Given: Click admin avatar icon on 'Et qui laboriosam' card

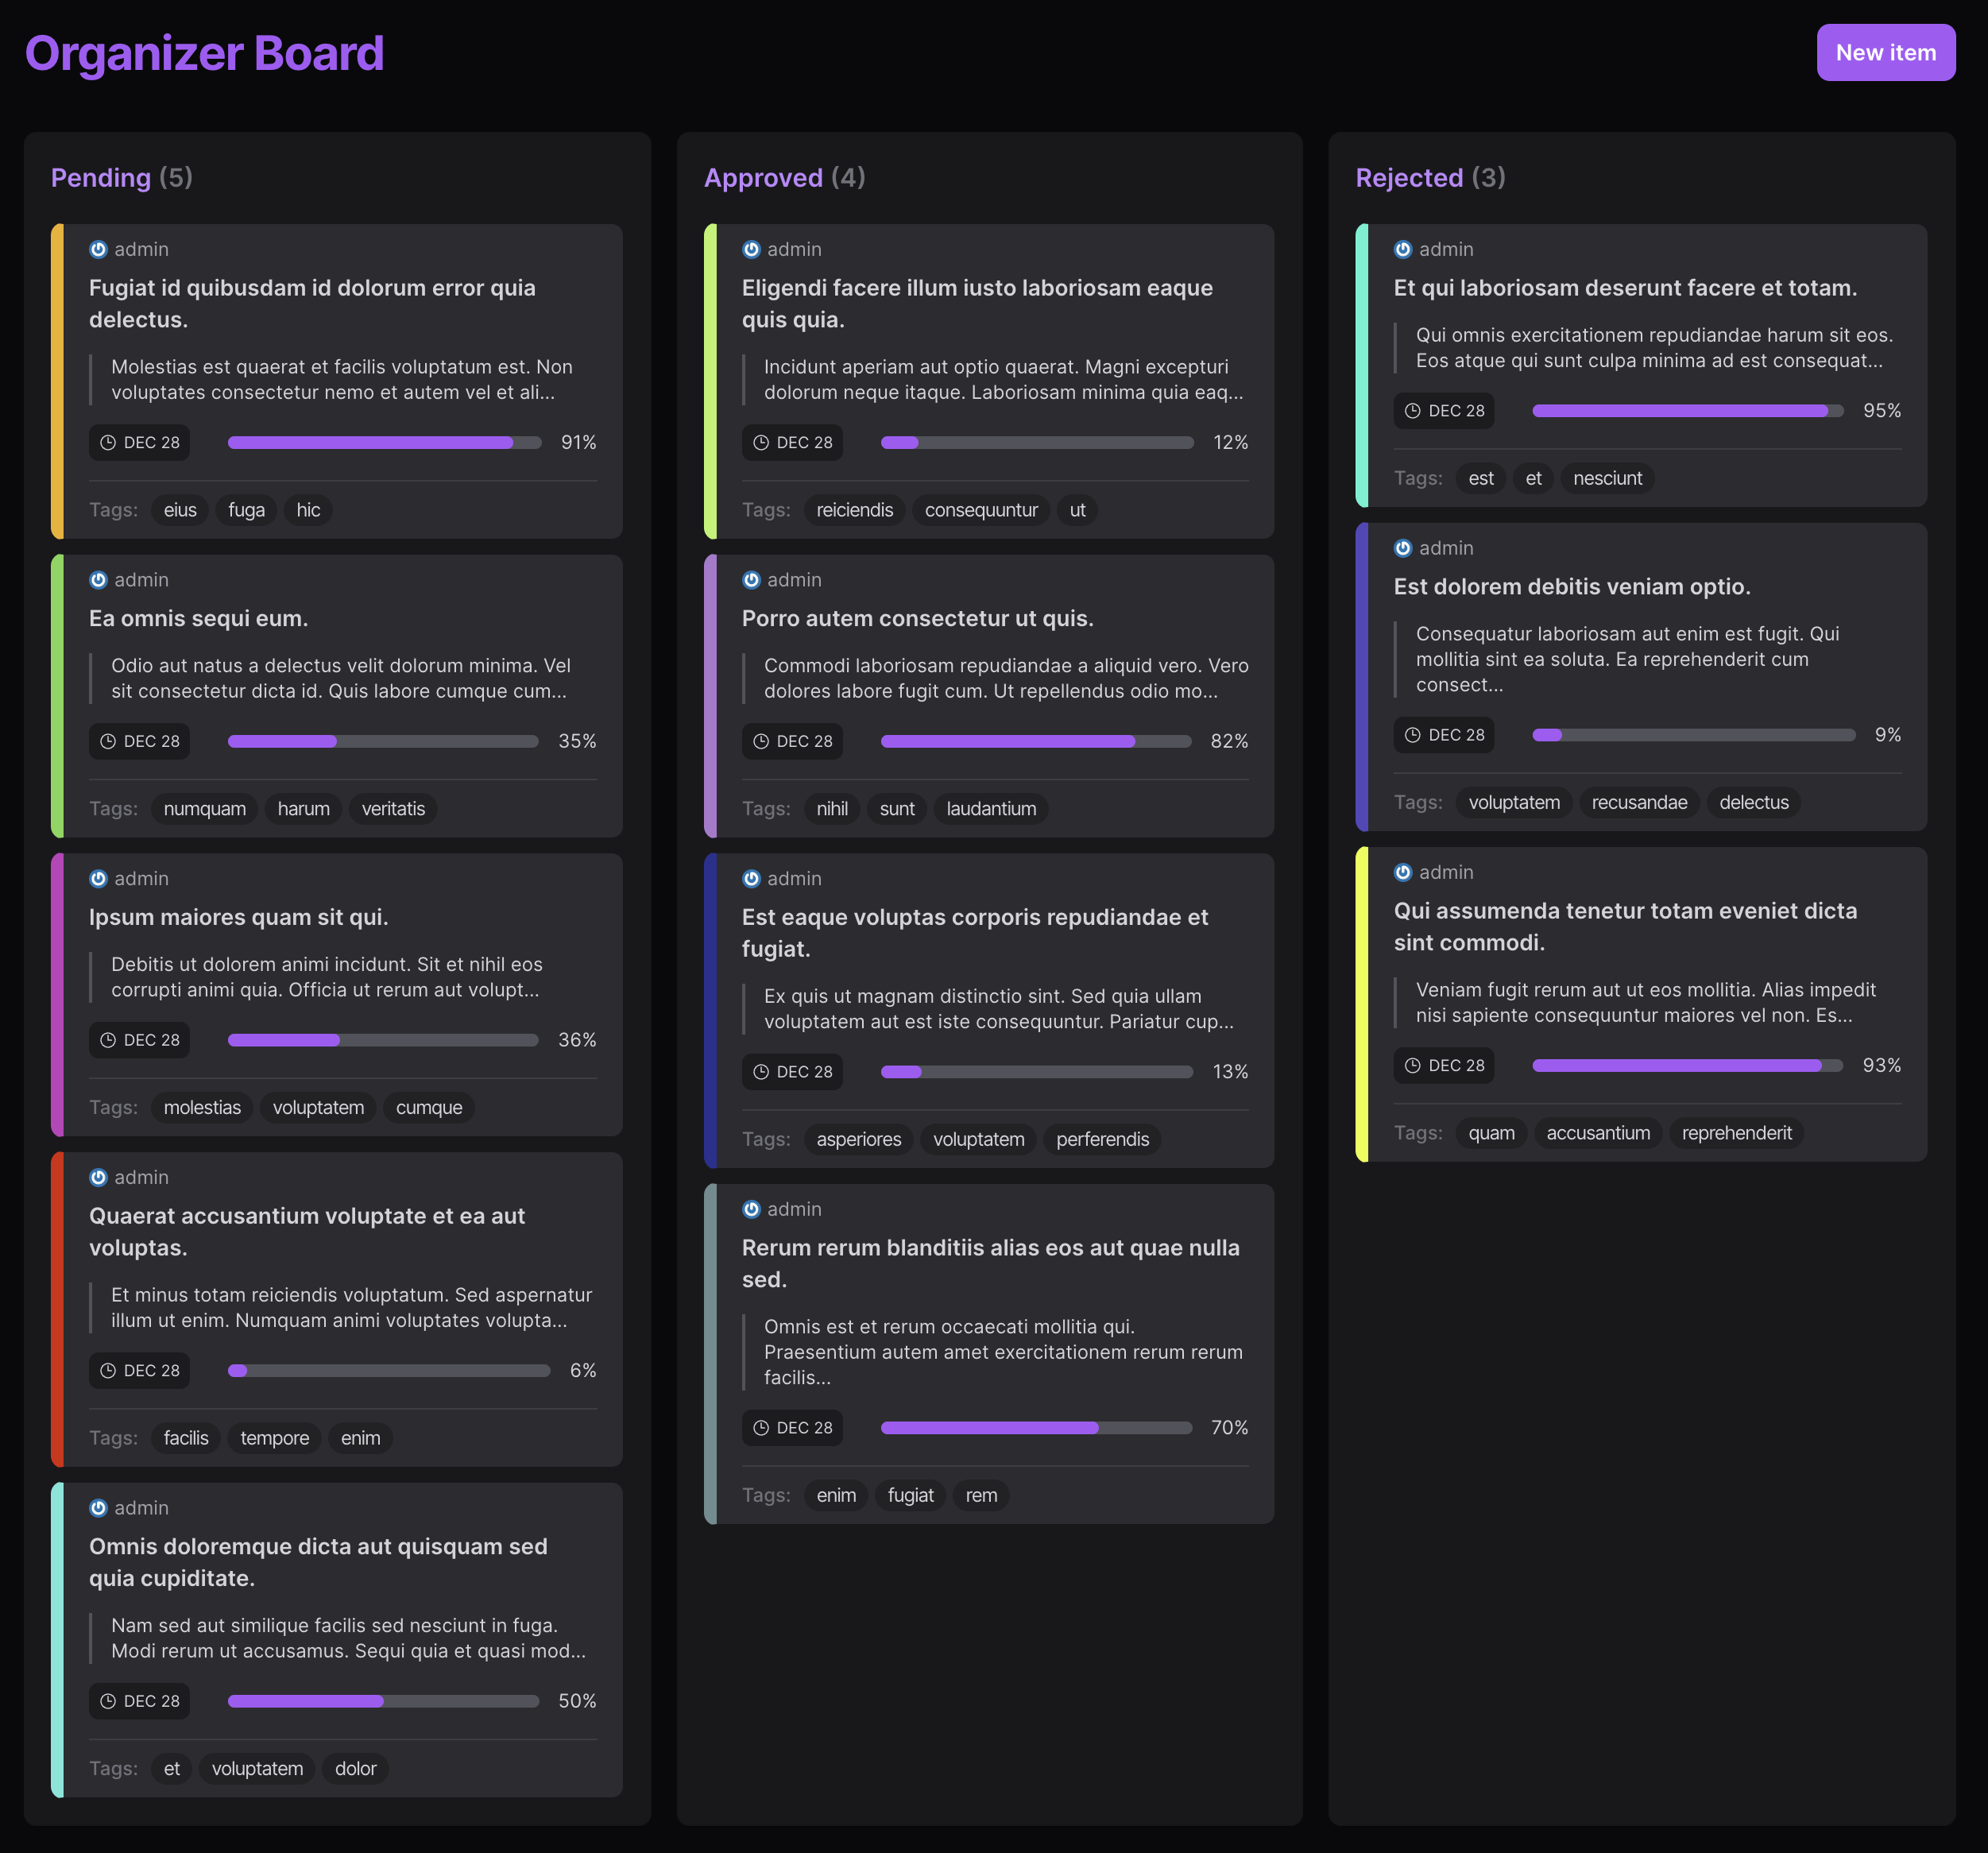Looking at the screenshot, I should click(1403, 249).
